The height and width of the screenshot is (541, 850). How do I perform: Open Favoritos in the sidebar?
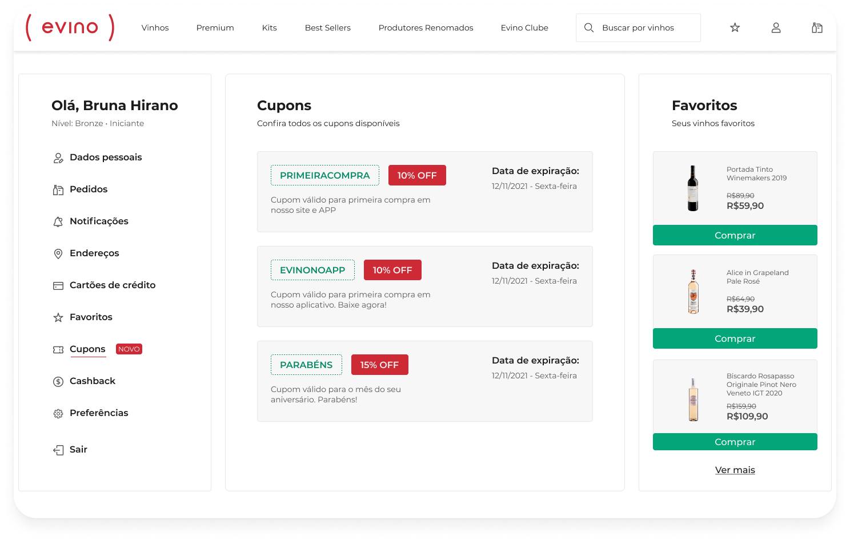[x=91, y=317]
